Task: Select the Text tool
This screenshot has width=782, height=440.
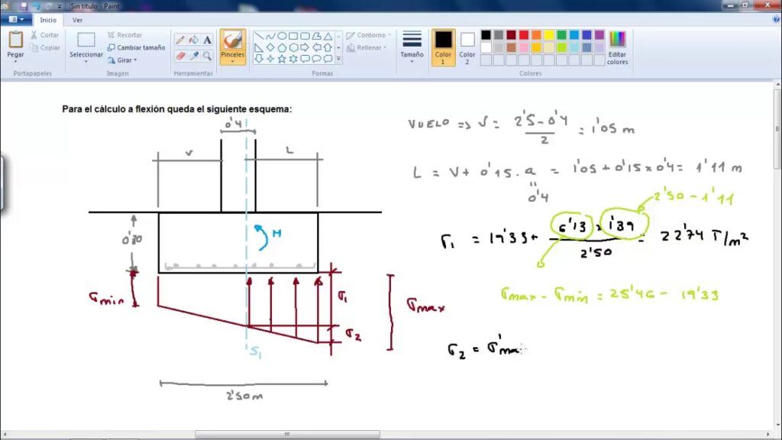Action: (208, 40)
